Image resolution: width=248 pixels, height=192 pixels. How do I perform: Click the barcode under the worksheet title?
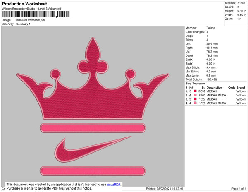coord(36,14)
